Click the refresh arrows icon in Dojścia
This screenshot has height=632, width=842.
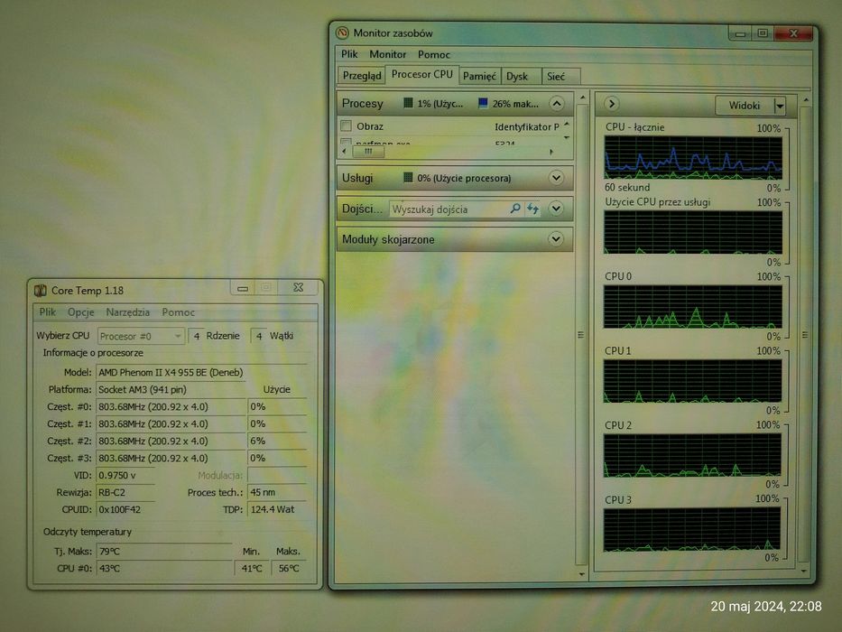pyautogui.click(x=532, y=209)
